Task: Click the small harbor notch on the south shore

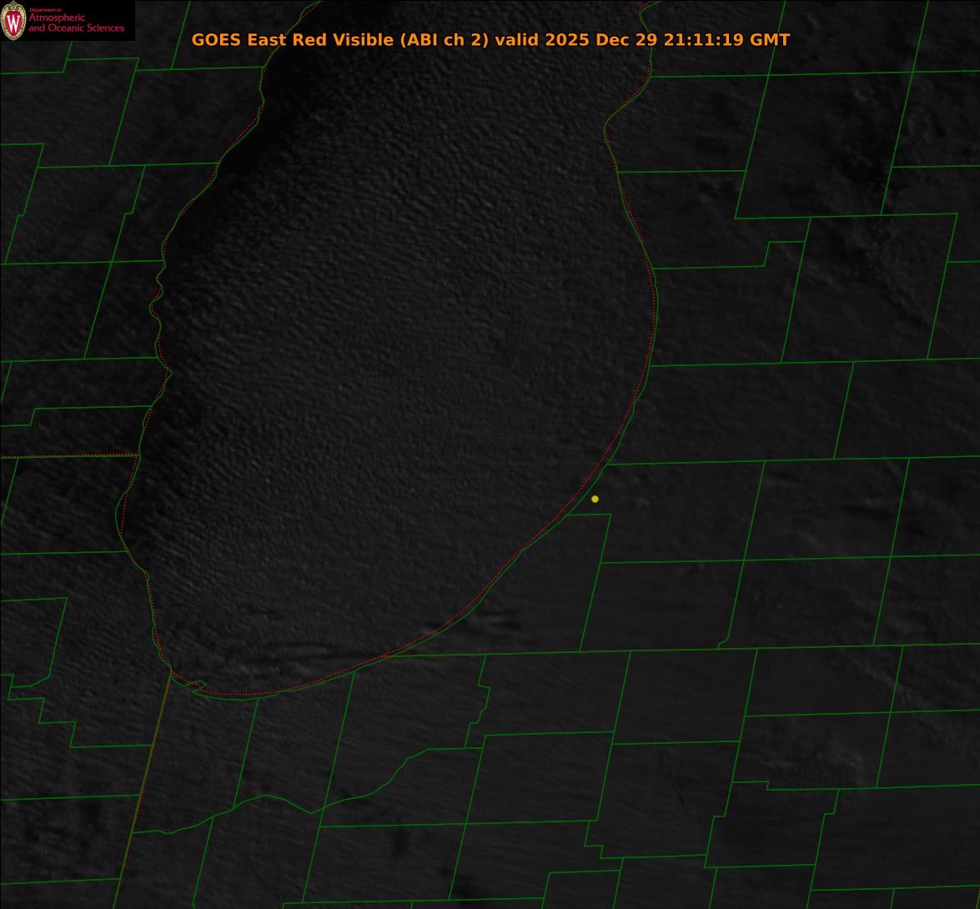Action: 198,686
